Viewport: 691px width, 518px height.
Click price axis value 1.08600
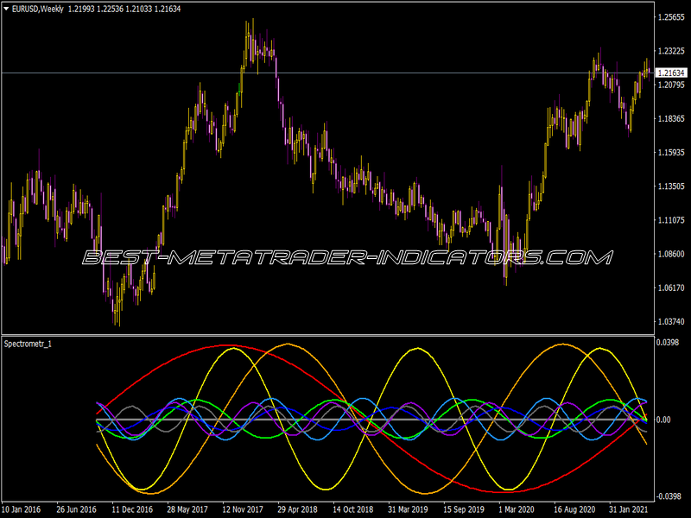click(x=671, y=254)
